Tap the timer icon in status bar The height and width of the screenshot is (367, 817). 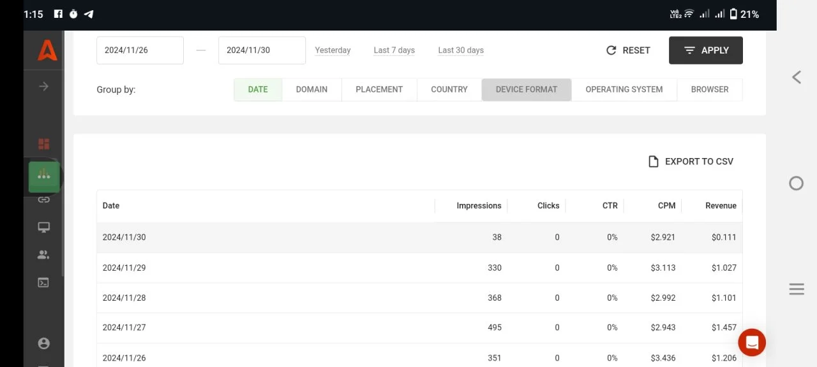tap(73, 14)
